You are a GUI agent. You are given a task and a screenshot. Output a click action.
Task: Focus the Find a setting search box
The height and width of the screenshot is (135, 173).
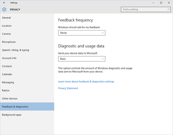tap(146, 9)
